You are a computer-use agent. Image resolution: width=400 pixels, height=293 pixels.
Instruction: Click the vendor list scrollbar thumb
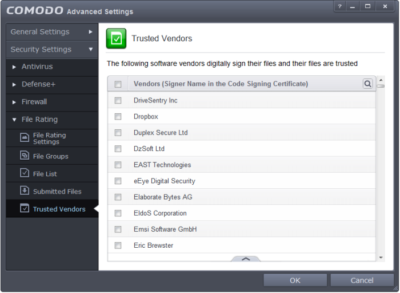click(381, 86)
